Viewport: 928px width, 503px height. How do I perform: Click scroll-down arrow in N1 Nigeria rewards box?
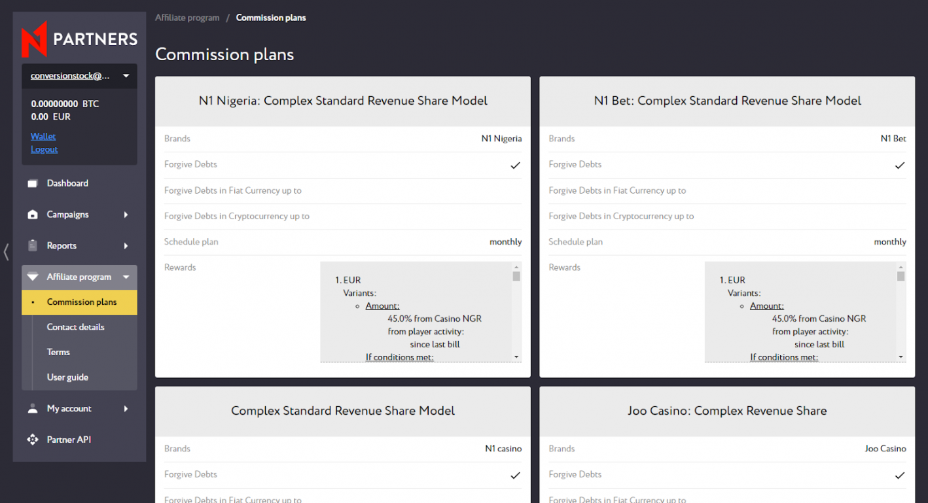tap(516, 357)
